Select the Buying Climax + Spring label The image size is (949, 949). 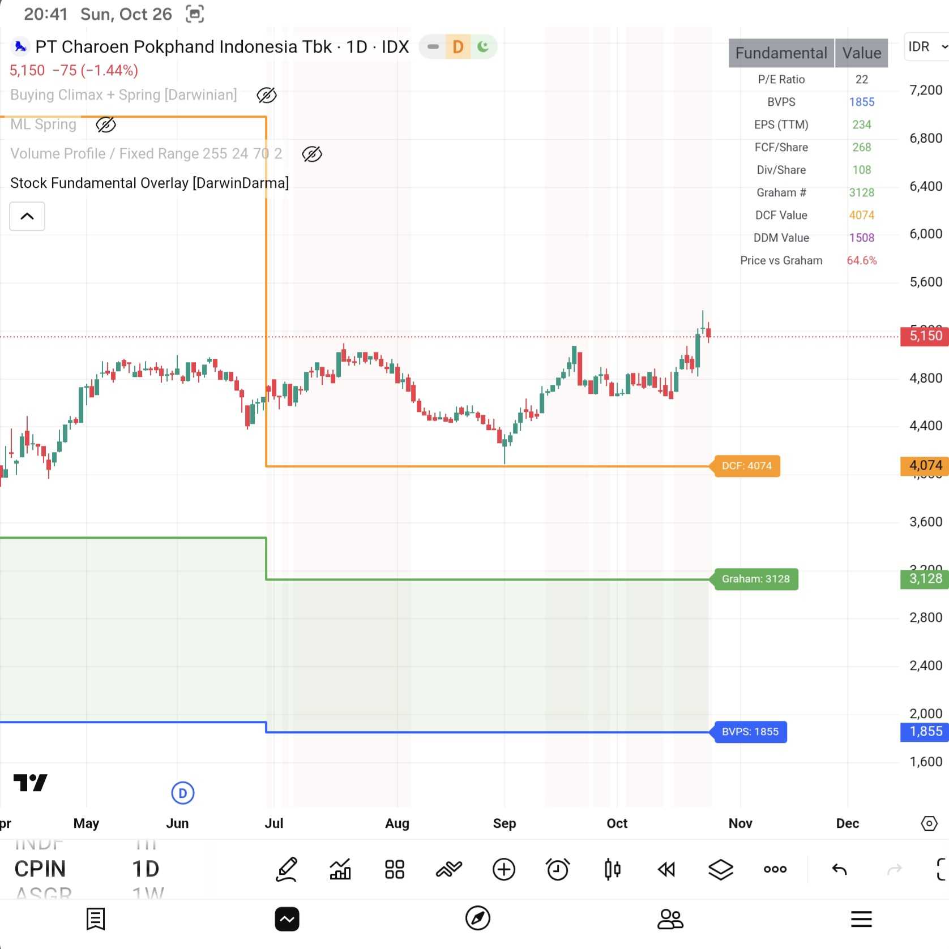[123, 95]
